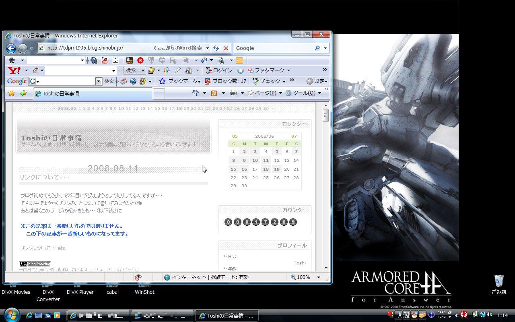Click the Home icon in the command bar
Screen dimensions: 515x322
[x=196, y=93]
